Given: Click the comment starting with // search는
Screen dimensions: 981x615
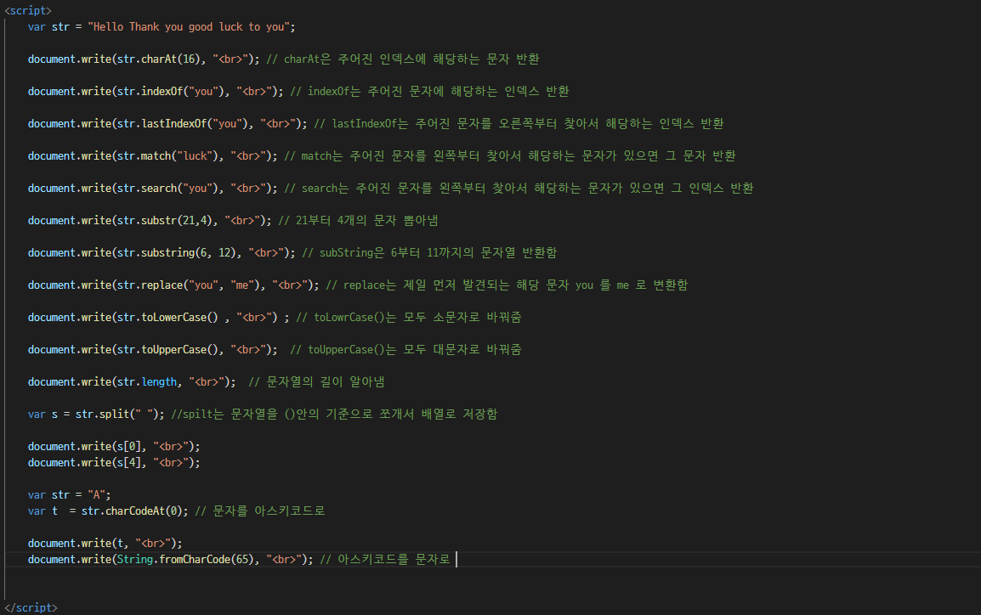Looking at the screenshot, I should [519, 188].
